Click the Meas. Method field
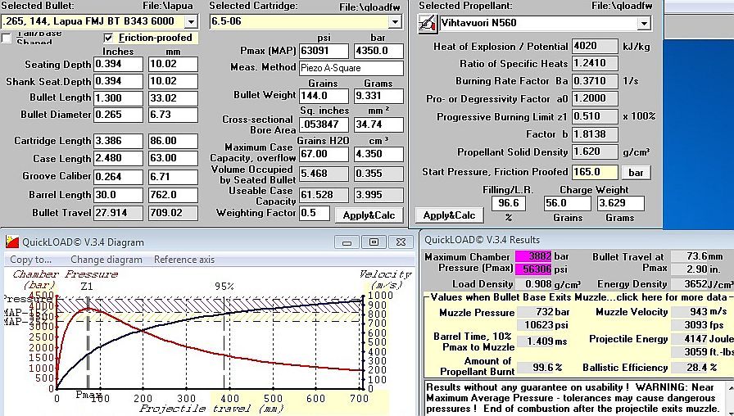Viewport: 734px width, 416px height. coord(351,68)
